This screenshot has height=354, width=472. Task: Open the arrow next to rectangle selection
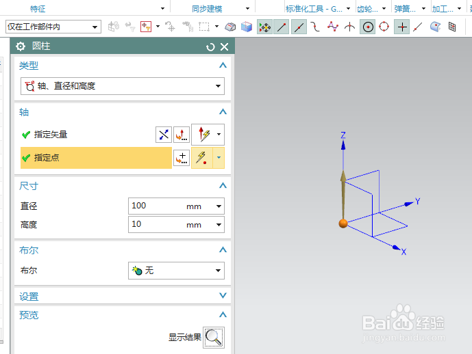pyautogui.click(x=216, y=27)
